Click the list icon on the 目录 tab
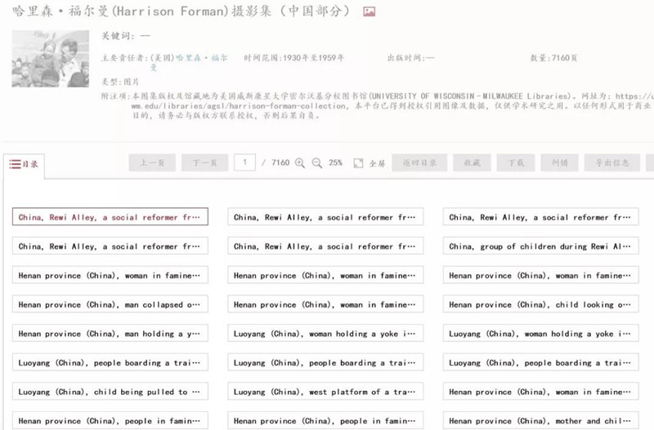The image size is (654, 430). click(15, 164)
